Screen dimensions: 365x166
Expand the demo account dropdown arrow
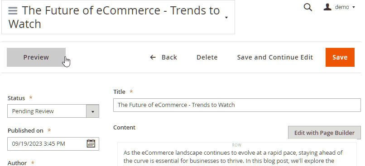[x=354, y=7]
